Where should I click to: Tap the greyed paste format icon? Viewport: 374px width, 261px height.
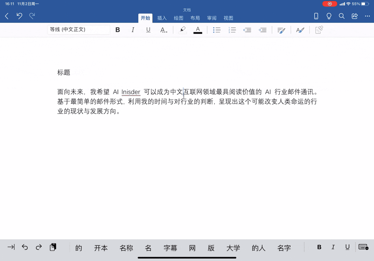319,30
